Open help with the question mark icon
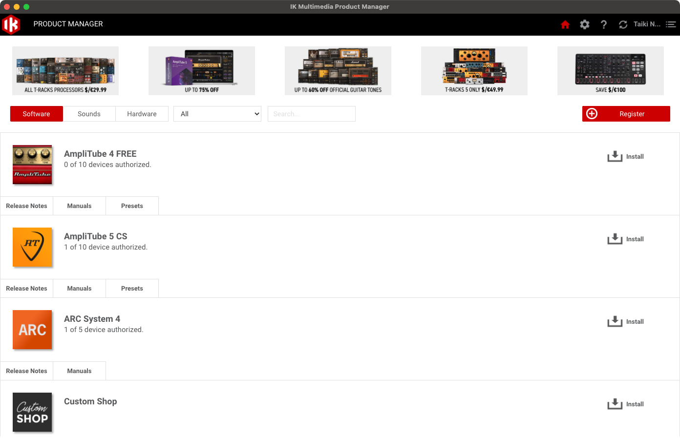The height and width of the screenshot is (440, 680). [604, 24]
